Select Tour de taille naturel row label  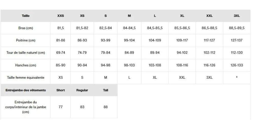[26, 53]
